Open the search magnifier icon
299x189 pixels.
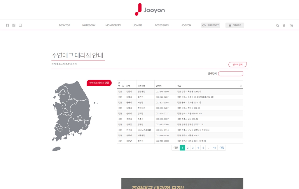pos(277,26)
